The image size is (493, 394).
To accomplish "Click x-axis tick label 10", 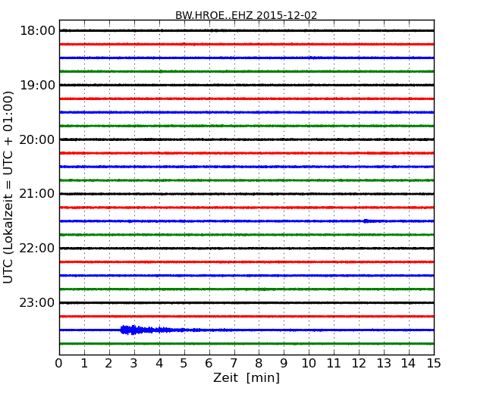I will pos(309,364).
